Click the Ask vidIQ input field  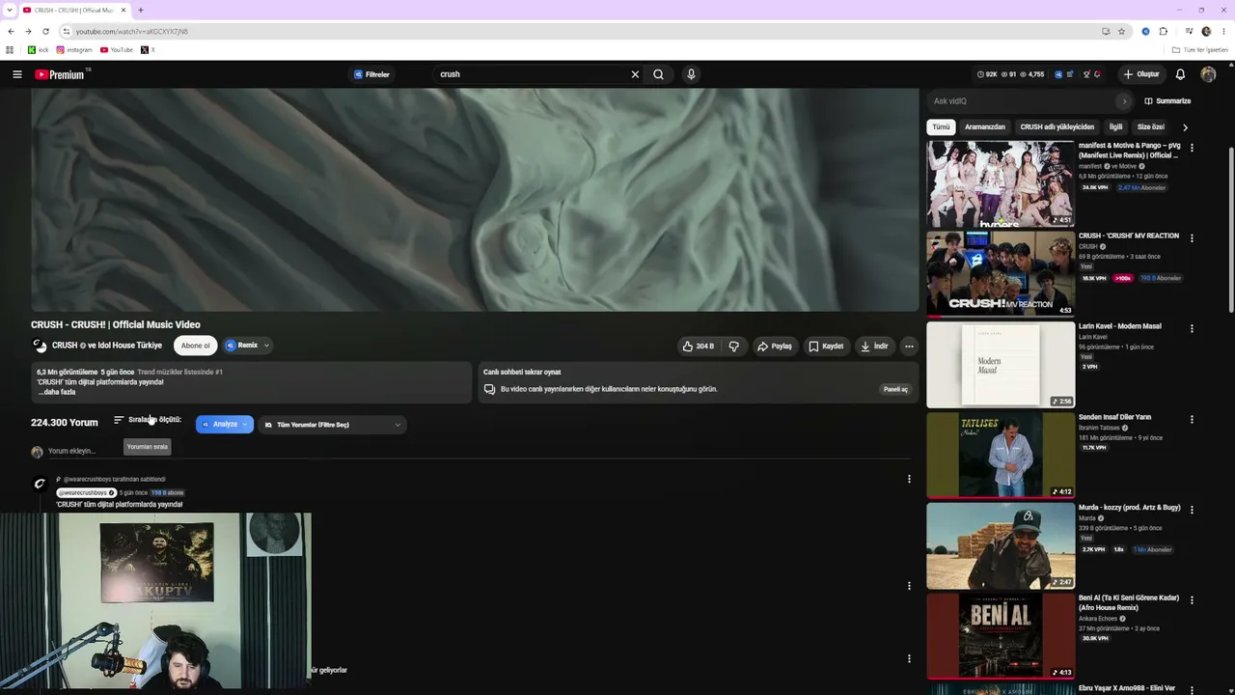(1023, 101)
